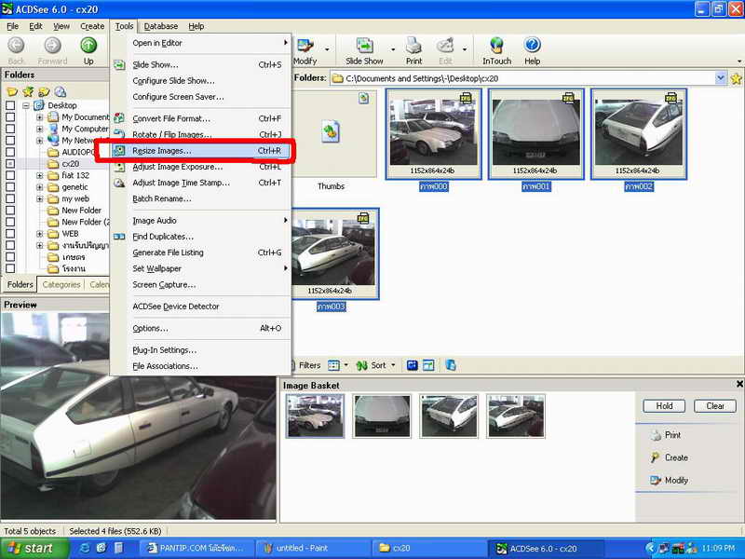Select the white car hood thumbnail in the file list
This screenshot has height=559, width=745.
coord(536,133)
